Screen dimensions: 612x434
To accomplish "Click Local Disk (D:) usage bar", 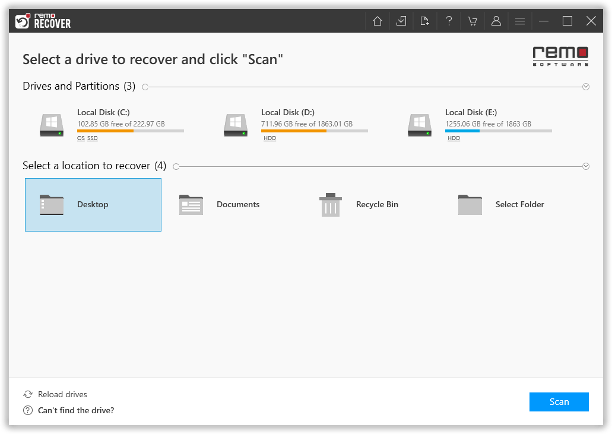I will [315, 131].
